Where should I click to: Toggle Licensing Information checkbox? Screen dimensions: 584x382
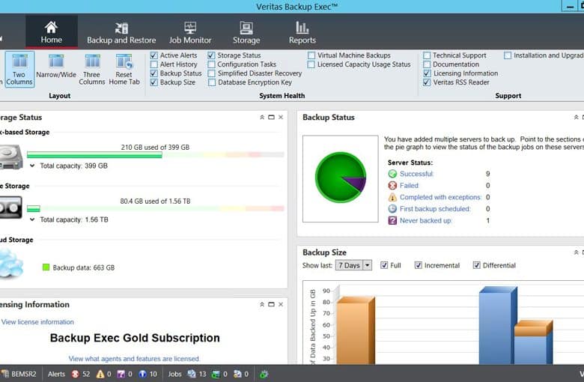pos(427,73)
